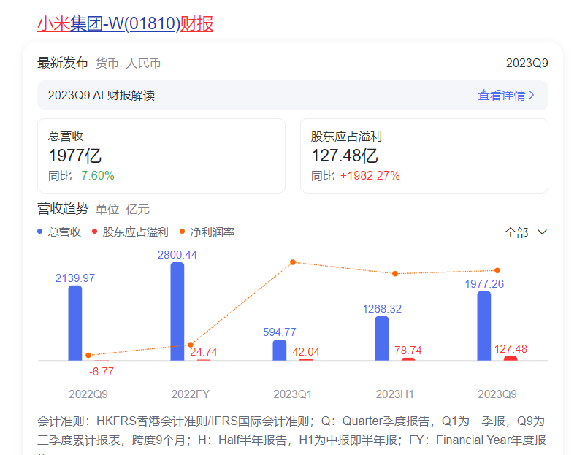Click 查看详情 link for AI report
Viewport: 585px width, 455px height.
tap(506, 96)
